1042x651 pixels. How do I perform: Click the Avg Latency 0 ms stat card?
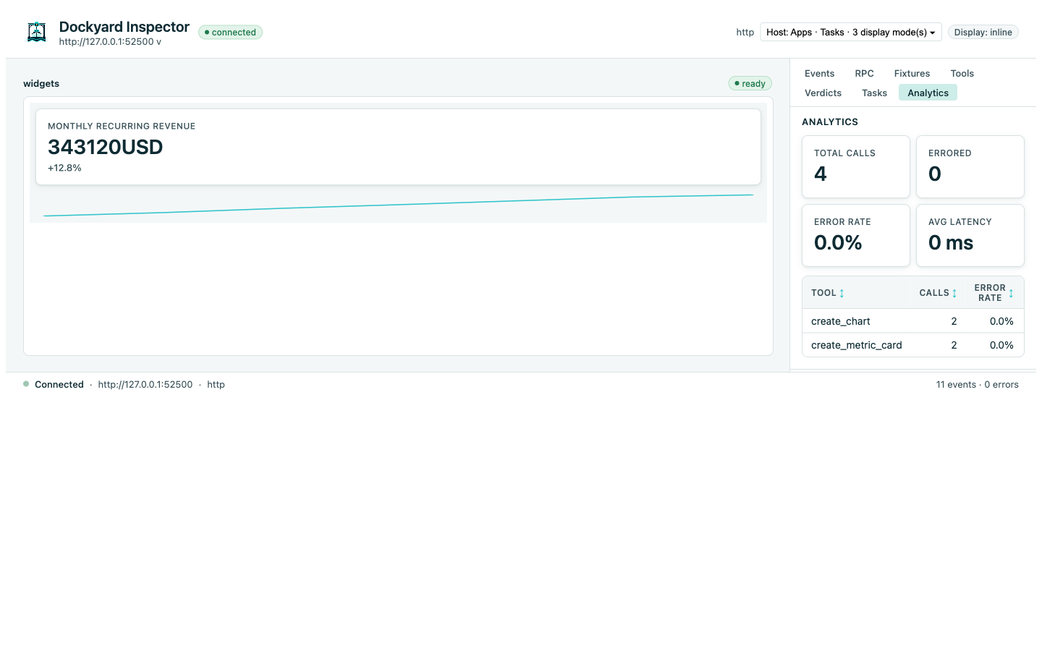[970, 235]
